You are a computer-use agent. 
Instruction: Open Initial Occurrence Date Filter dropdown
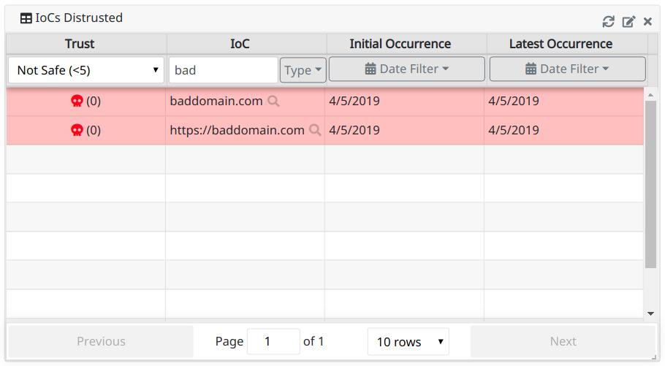(406, 69)
